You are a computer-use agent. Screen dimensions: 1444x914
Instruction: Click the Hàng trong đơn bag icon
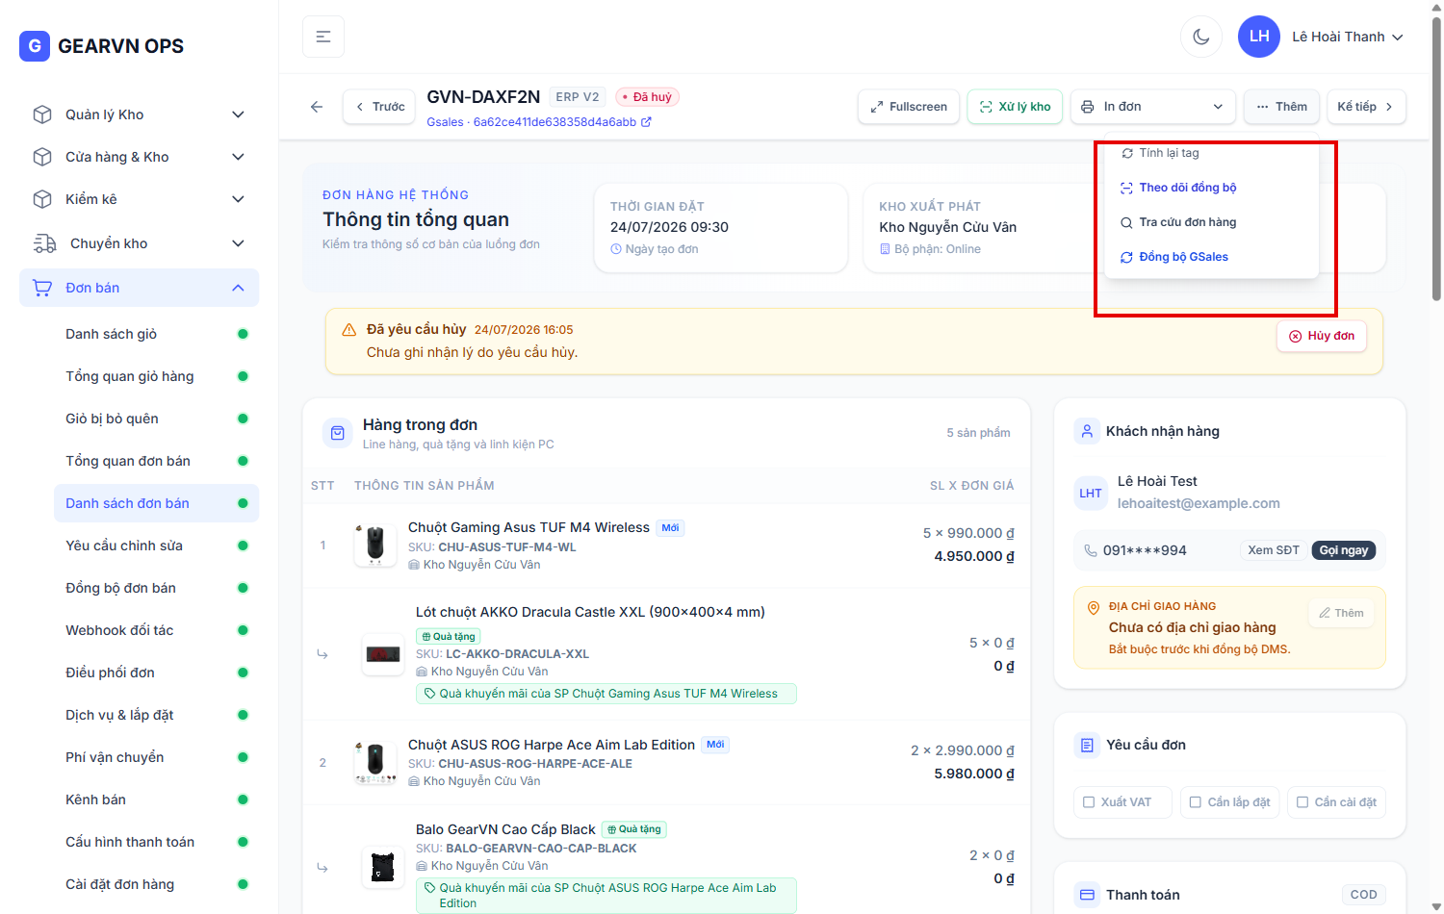(x=338, y=434)
